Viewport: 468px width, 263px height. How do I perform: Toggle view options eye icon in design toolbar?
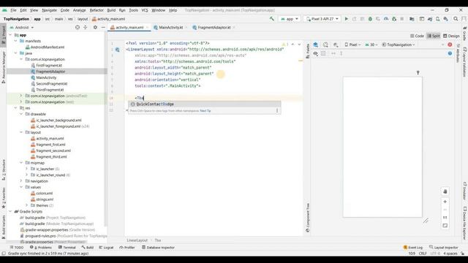pos(315,53)
